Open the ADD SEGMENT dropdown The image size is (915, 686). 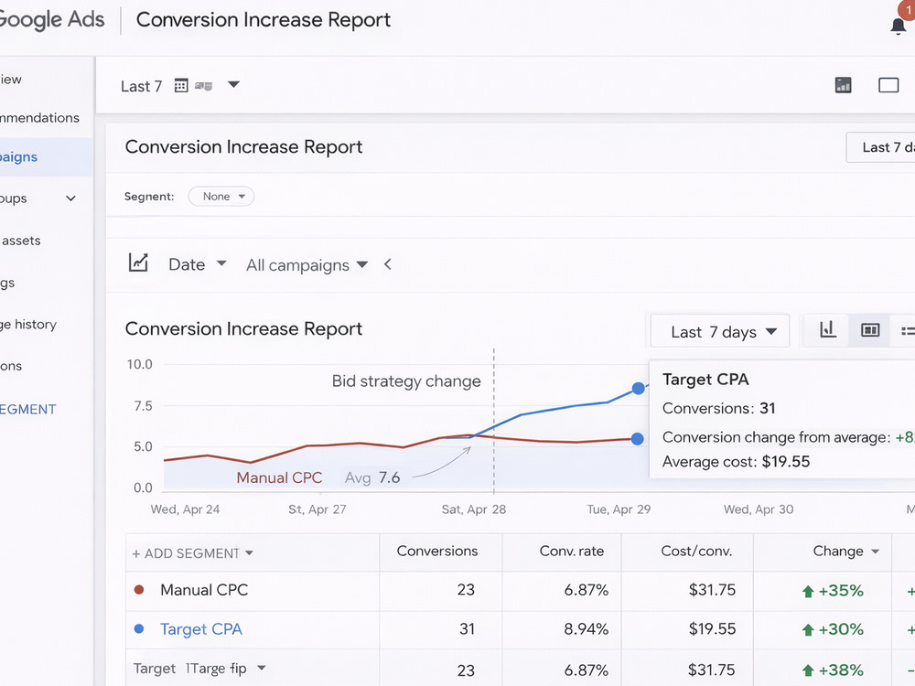click(x=192, y=553)
